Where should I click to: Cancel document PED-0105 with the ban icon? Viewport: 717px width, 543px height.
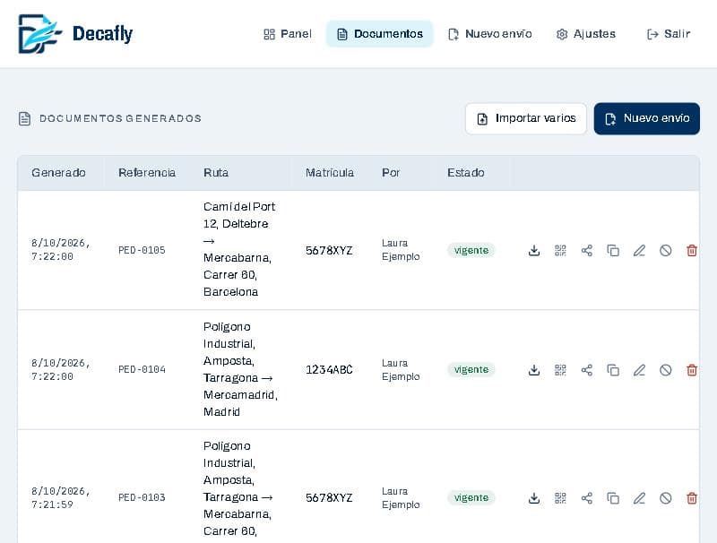[x=666, y=251]
